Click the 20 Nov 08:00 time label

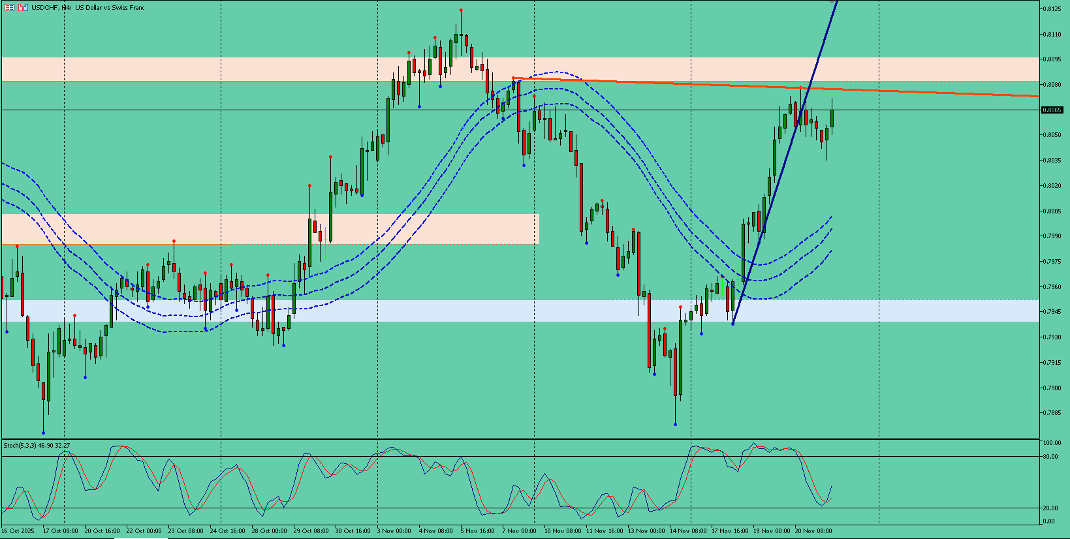tap(813, 531)
